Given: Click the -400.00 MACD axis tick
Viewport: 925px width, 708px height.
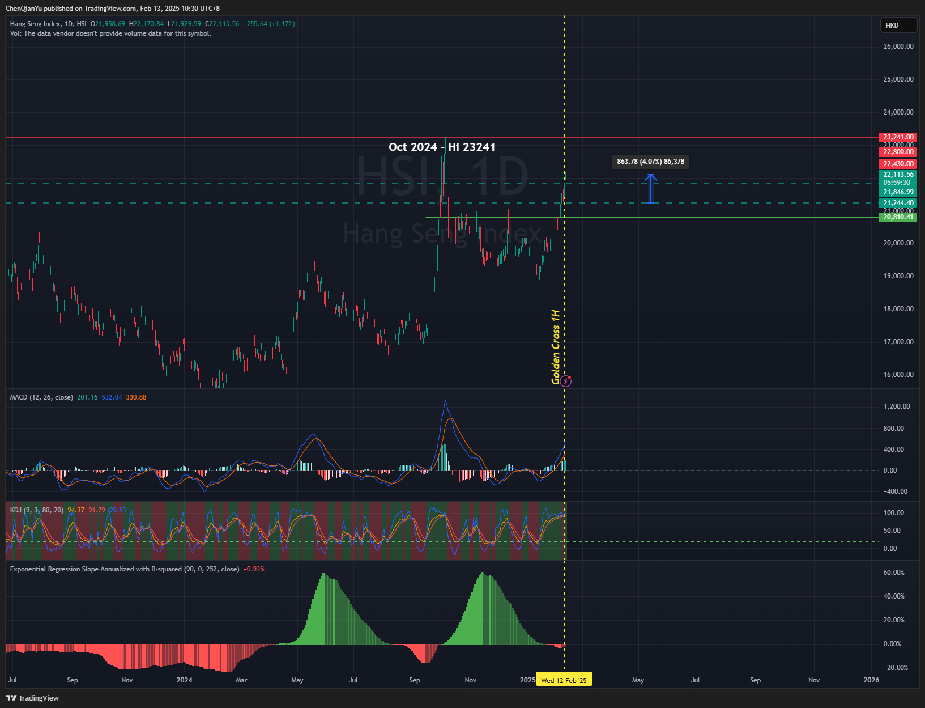Looking at the screenshot, I should (895, 491).
